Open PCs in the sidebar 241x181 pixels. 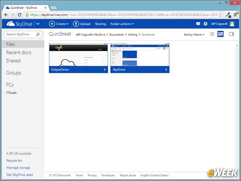click(10, 85)
